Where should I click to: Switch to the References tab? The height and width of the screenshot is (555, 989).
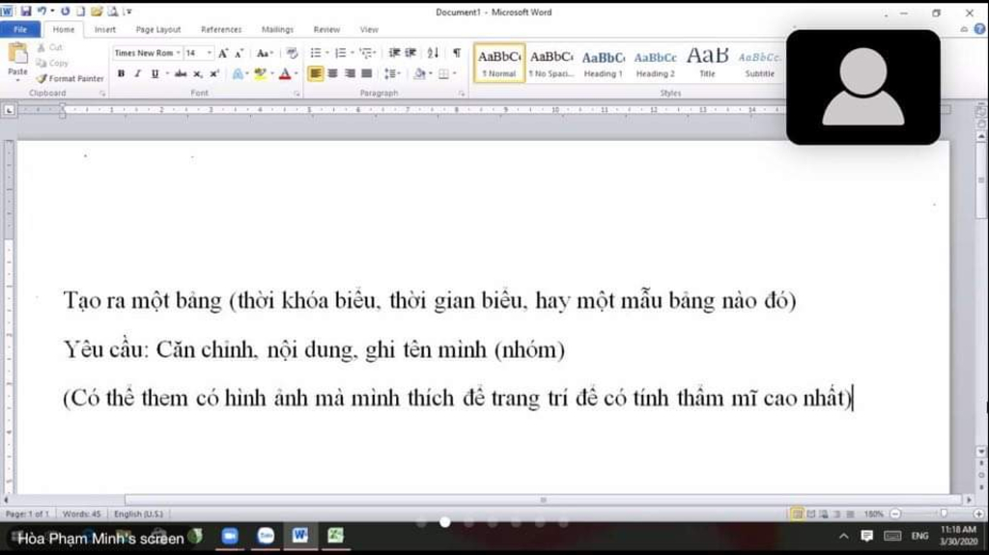tap(221, 30)
